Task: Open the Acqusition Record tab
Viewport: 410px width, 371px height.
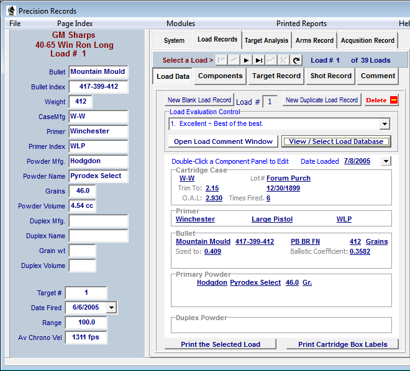Action: click(367, 40)
